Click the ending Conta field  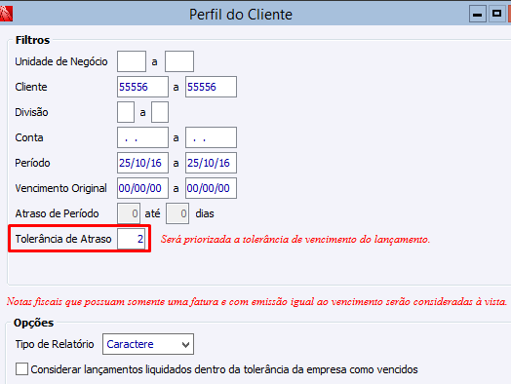[212, 137]
